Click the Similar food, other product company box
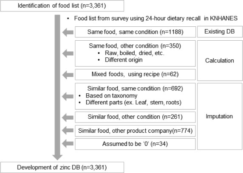The height and width of the screenshot is (173, 243). coord(135,131)
